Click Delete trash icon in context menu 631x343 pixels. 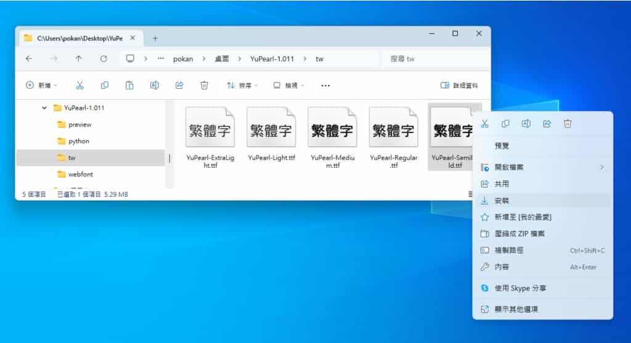pyautogui.click(x=568, y=124)
